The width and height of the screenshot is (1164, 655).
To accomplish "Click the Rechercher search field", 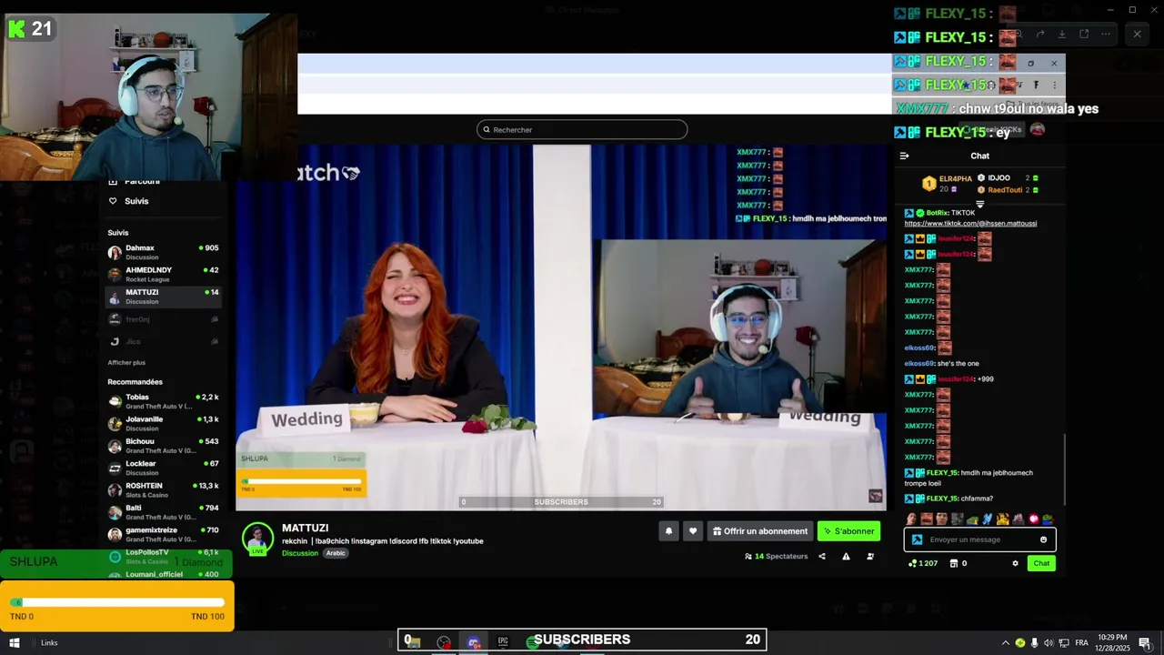I will 582,129.
